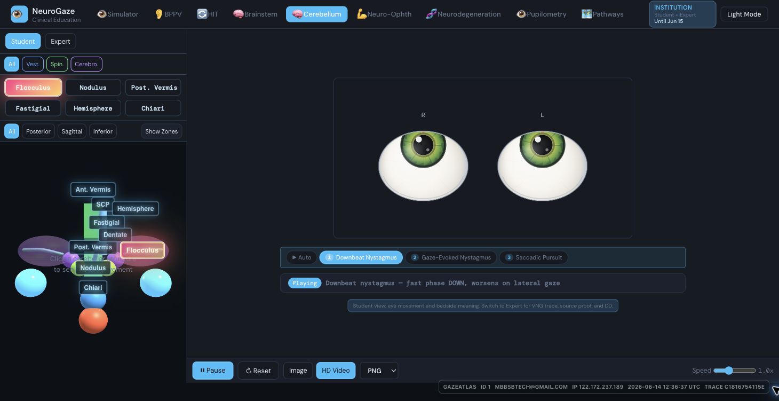Click the Downbeat nystagmus description text
The height and width of the screenshot is (401, 779).
(443, 283)
